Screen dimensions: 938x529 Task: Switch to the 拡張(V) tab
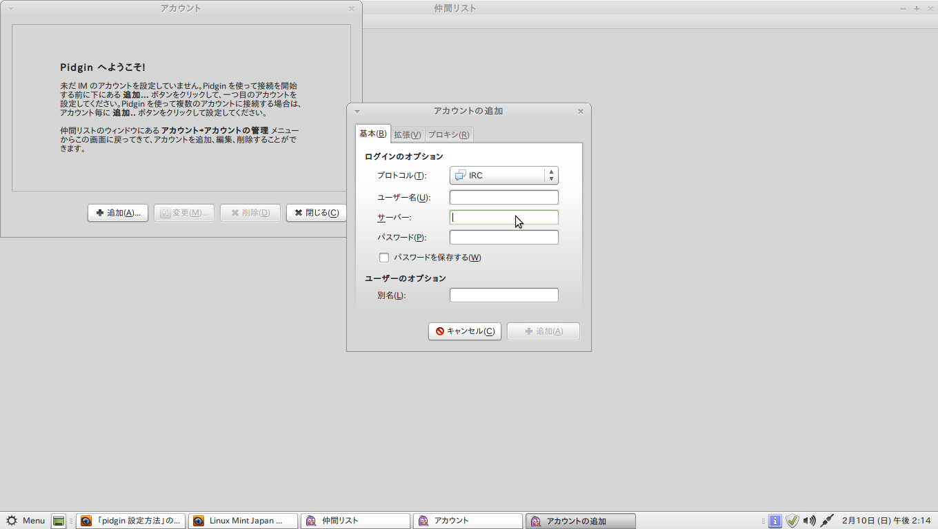(407, 135)
